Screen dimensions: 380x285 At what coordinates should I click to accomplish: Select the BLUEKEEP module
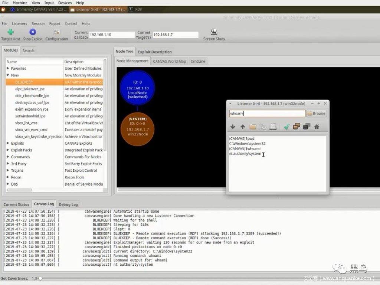(54, 82)
